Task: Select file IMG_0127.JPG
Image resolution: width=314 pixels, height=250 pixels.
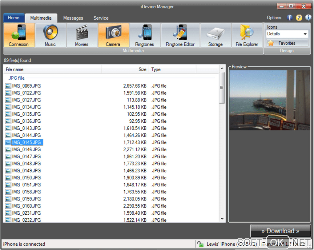Action: 26,100
